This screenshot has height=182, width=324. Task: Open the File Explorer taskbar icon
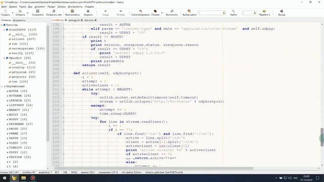pos(23,178)
